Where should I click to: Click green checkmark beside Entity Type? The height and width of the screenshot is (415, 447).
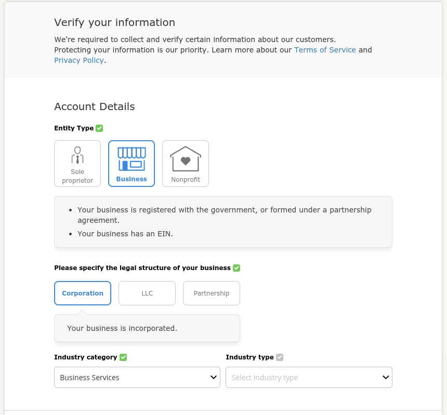tap(99, 128)
